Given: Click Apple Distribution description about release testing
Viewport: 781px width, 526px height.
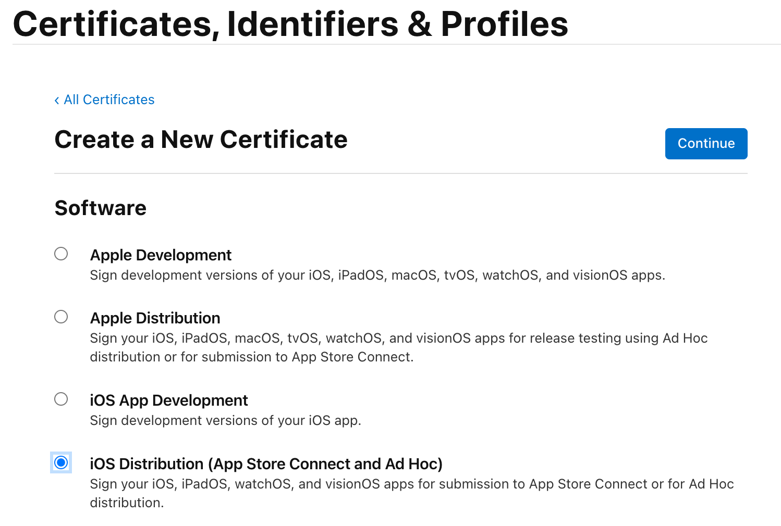Looking at the screenshot, I should [399, 347].
